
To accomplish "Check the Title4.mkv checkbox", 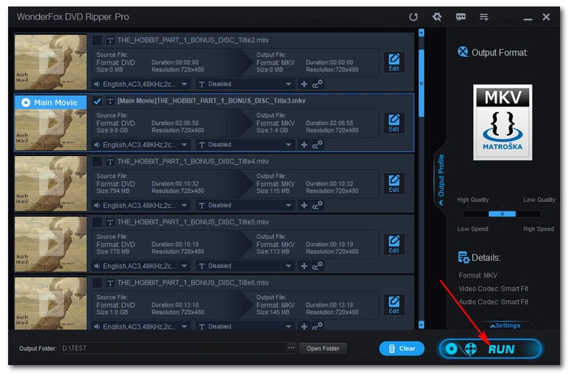I will [97, 161].
